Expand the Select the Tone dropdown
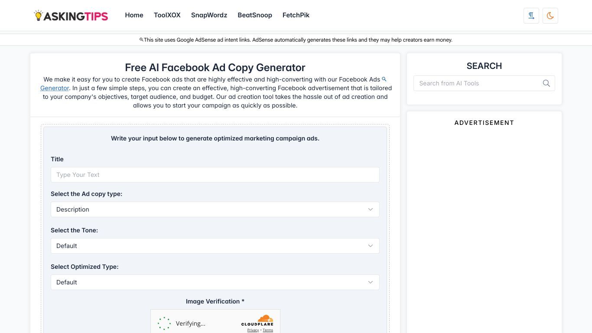The image size is (592, 333). 215,246
